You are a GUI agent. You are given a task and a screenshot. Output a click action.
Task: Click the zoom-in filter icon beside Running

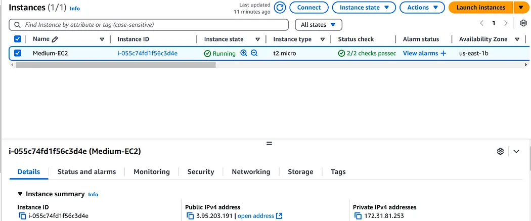pyautogui.click(x=243, y=53)
